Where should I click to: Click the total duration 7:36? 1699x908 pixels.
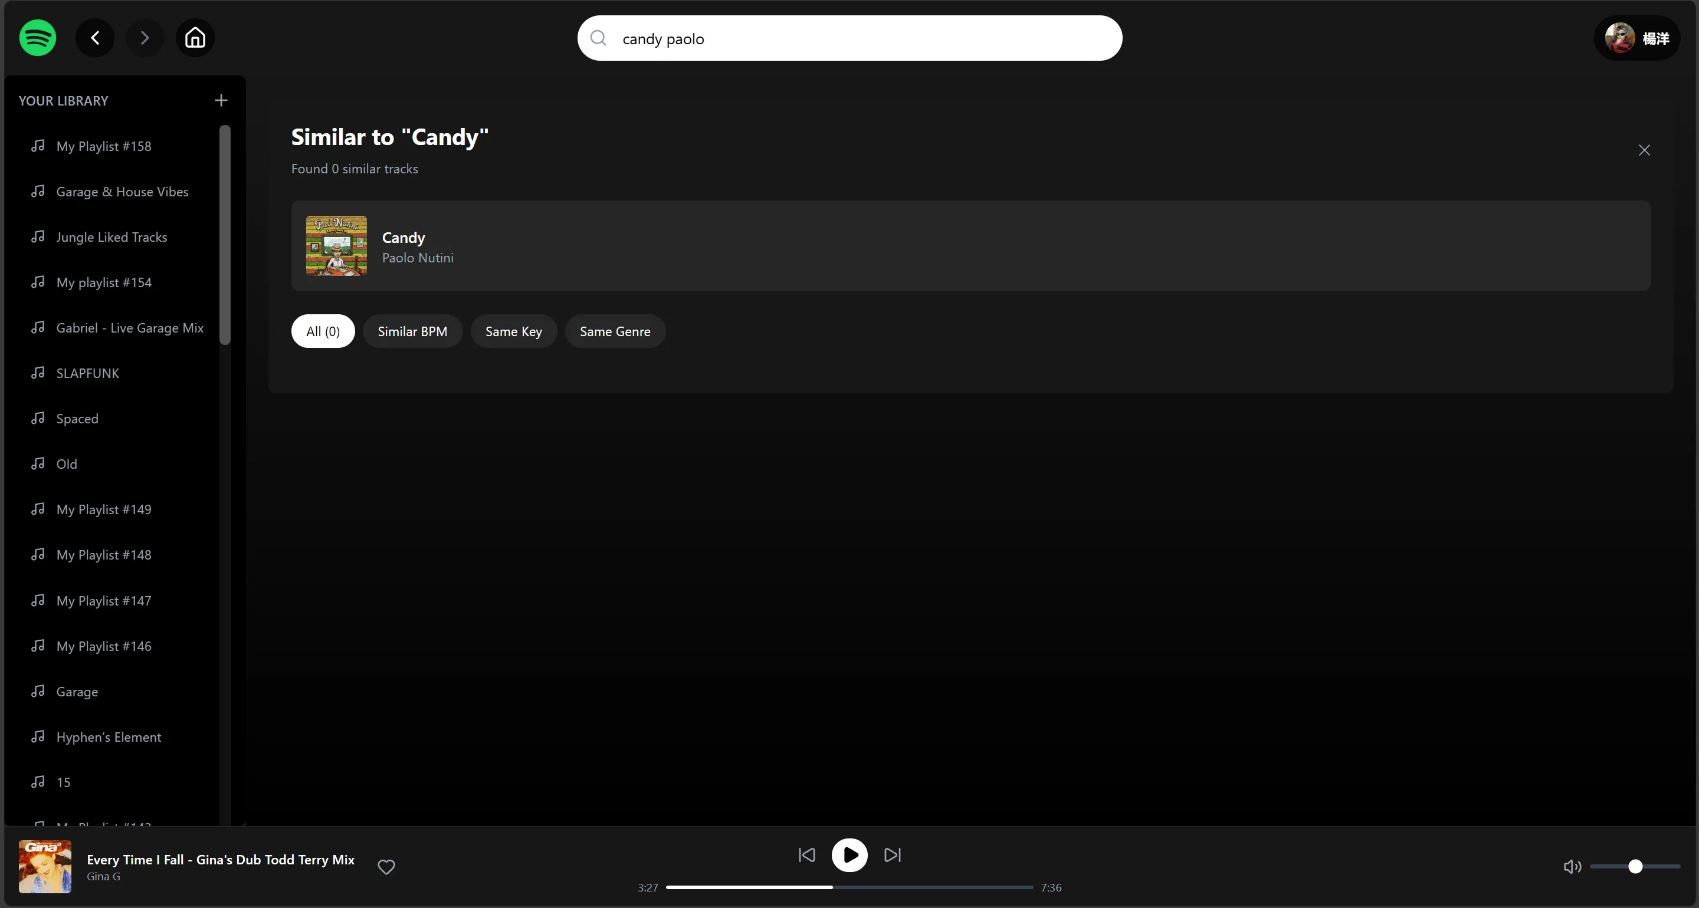click(x=1051, y=887)
